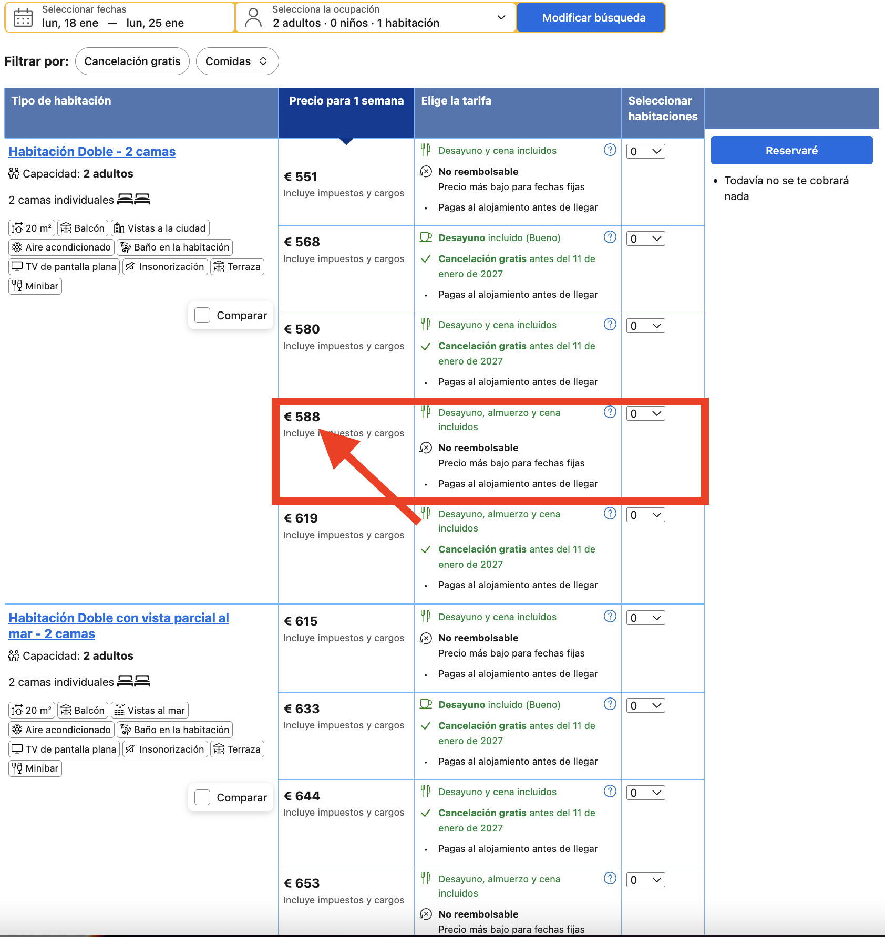Open room quantity dropdown for €551
This screenshot has height=937, width=885.
click(645, 151)
